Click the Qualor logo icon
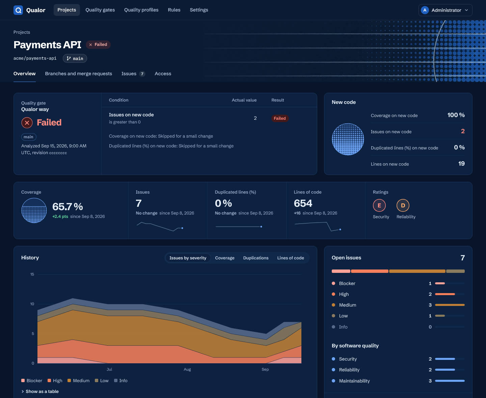 tap(18, 10)
